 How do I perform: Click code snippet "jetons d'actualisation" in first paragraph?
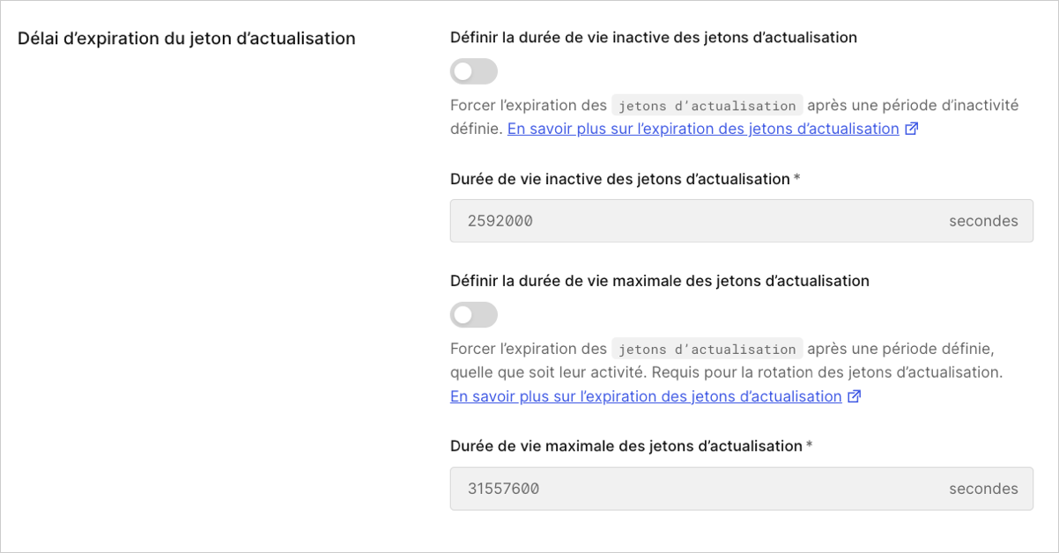[707, 105]
